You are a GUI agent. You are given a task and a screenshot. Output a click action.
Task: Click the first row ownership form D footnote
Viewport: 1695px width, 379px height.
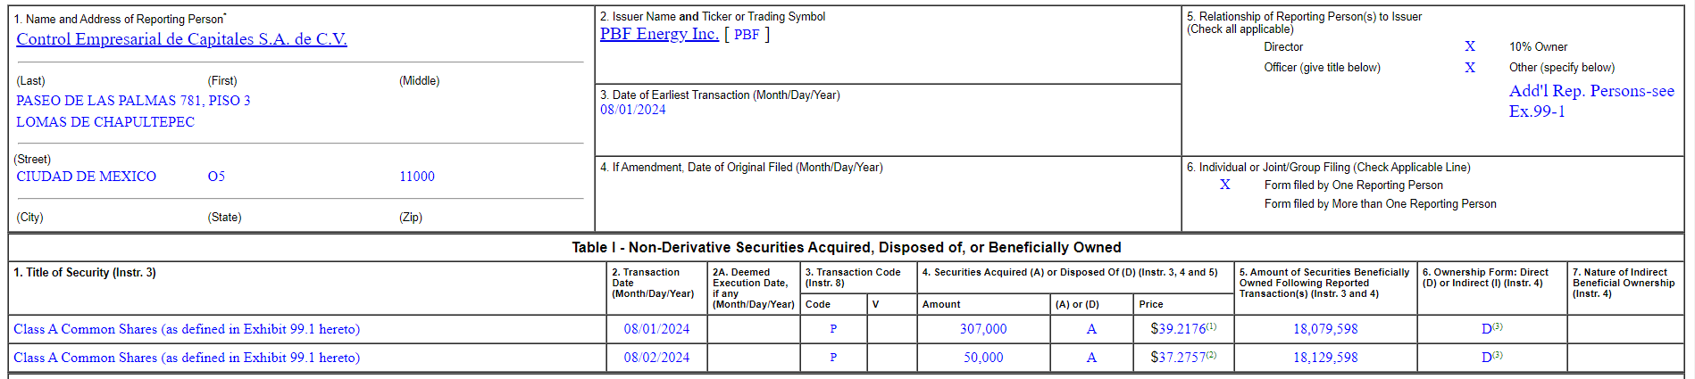pos(1491,329)
